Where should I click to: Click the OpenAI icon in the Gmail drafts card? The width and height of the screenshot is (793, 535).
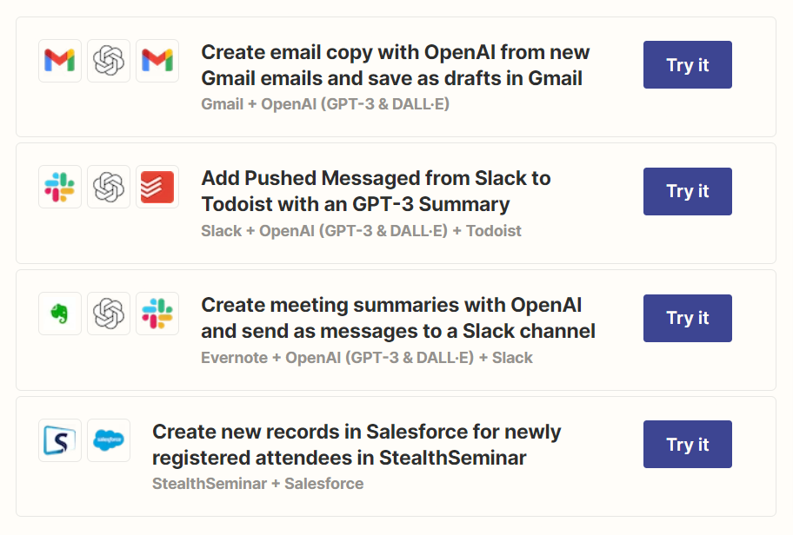109,61
